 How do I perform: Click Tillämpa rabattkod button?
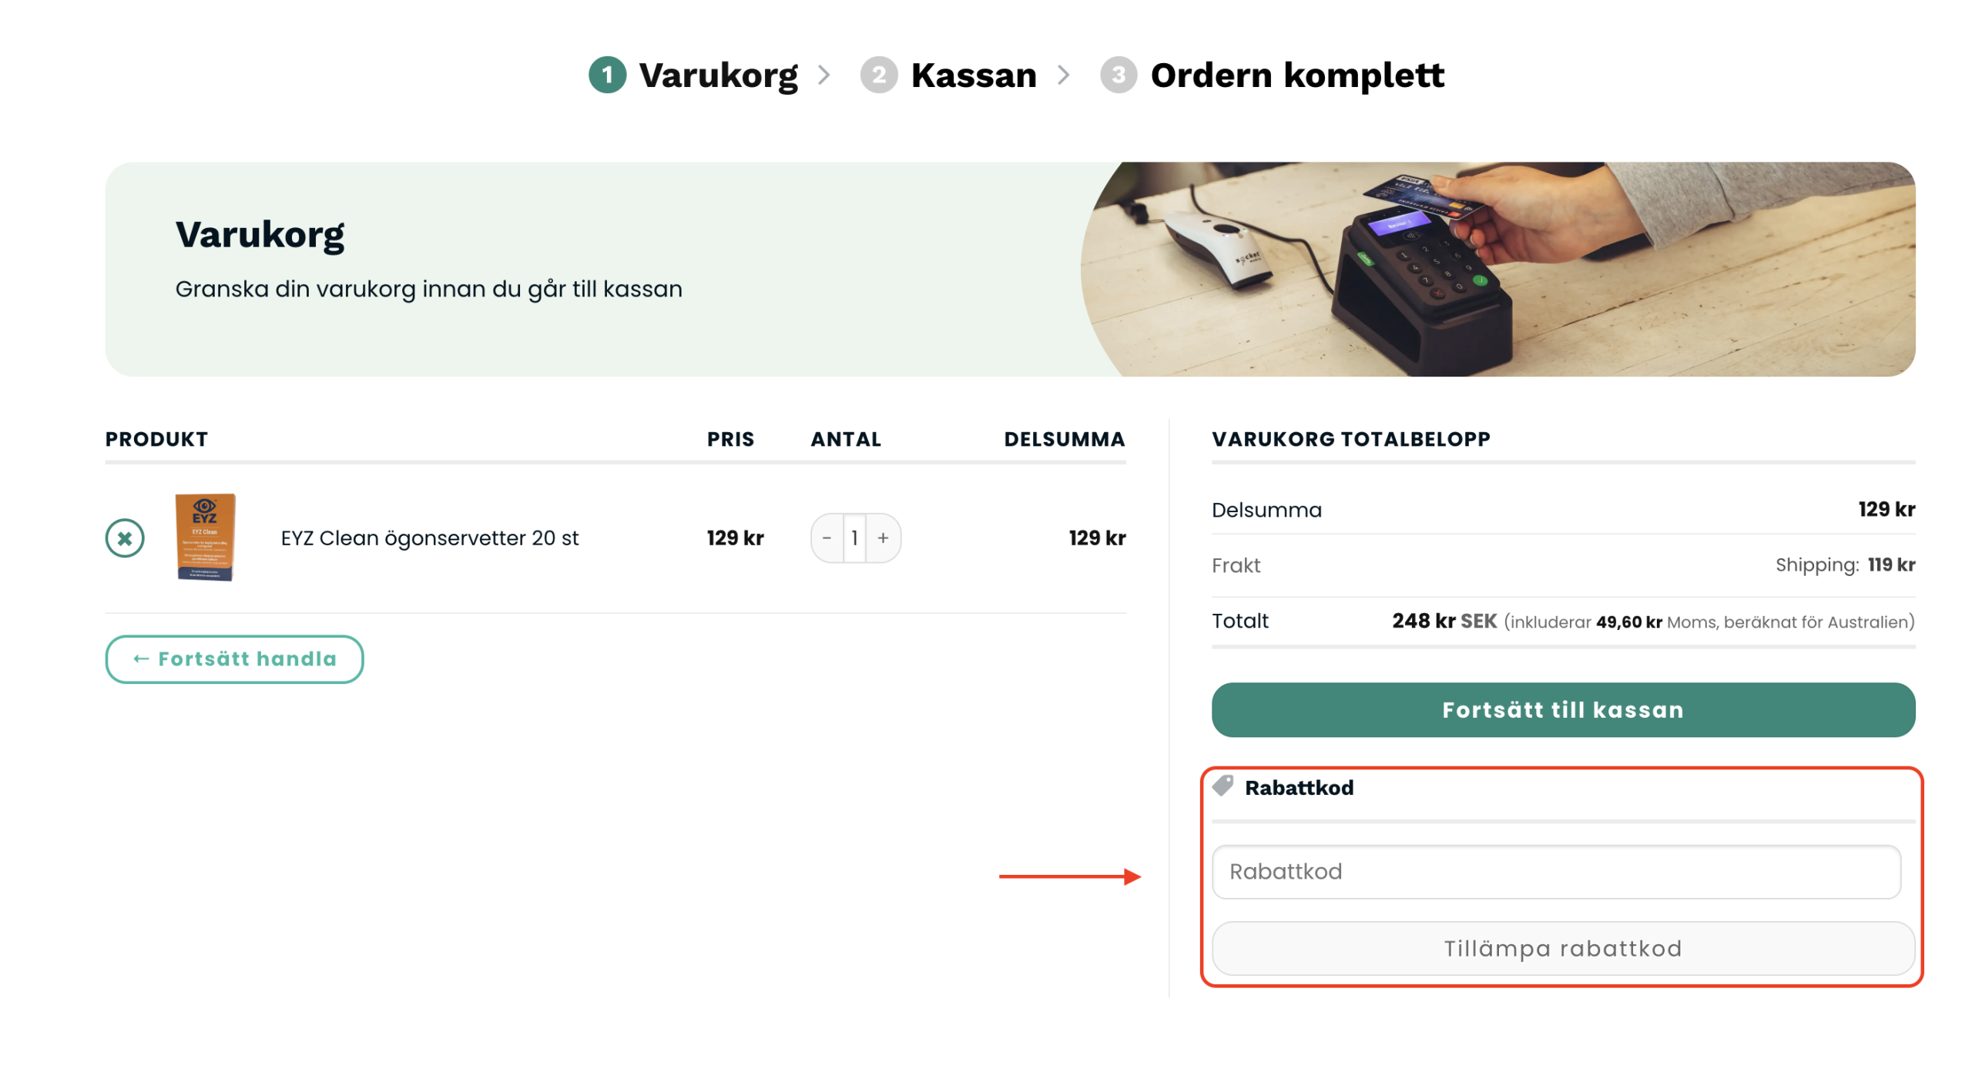(x=1562, y=948)
